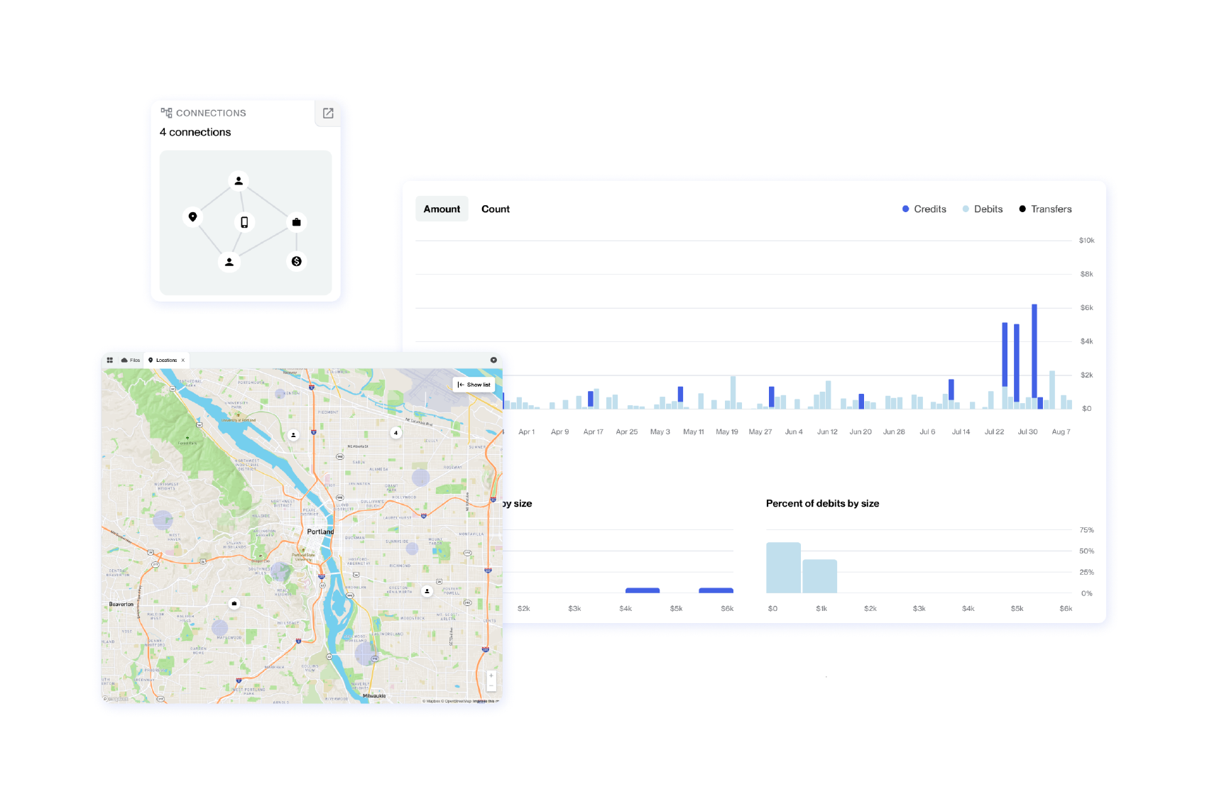
Task: Click the Portland label on the map
Action: (x=320, y=532)
